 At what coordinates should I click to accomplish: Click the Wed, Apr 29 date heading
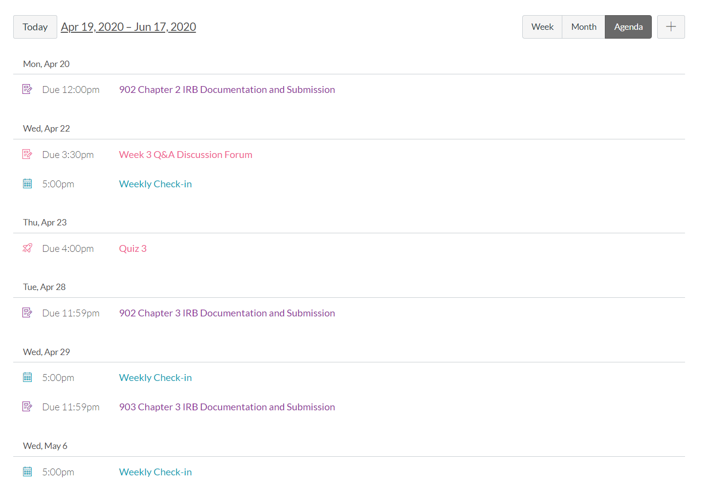click(46, 352)
